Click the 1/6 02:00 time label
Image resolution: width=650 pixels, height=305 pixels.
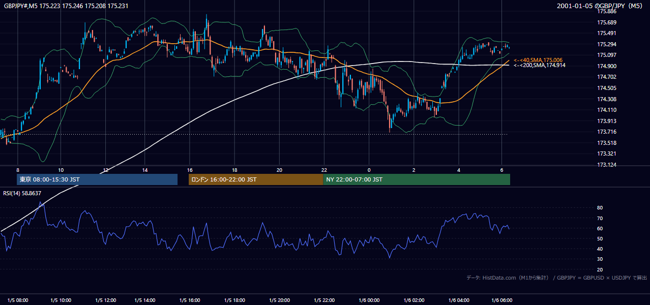(413, 300)
